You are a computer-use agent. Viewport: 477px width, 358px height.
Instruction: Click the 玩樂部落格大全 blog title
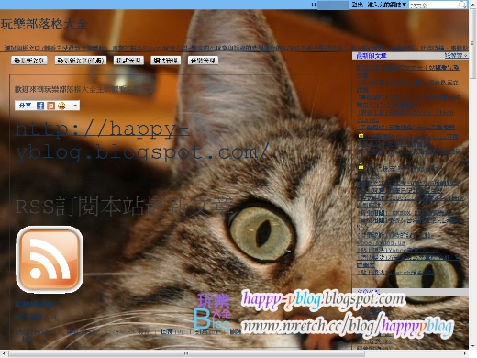[x=44, y=24]
